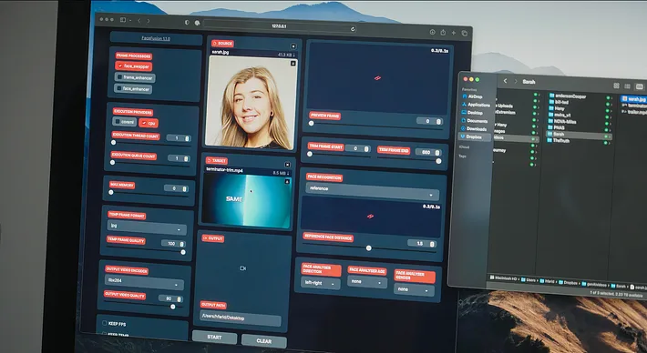Image resolution: width=647 pixels, height=353 pixels.
Task: Open the browser share icon
Action: click(443, 32)
